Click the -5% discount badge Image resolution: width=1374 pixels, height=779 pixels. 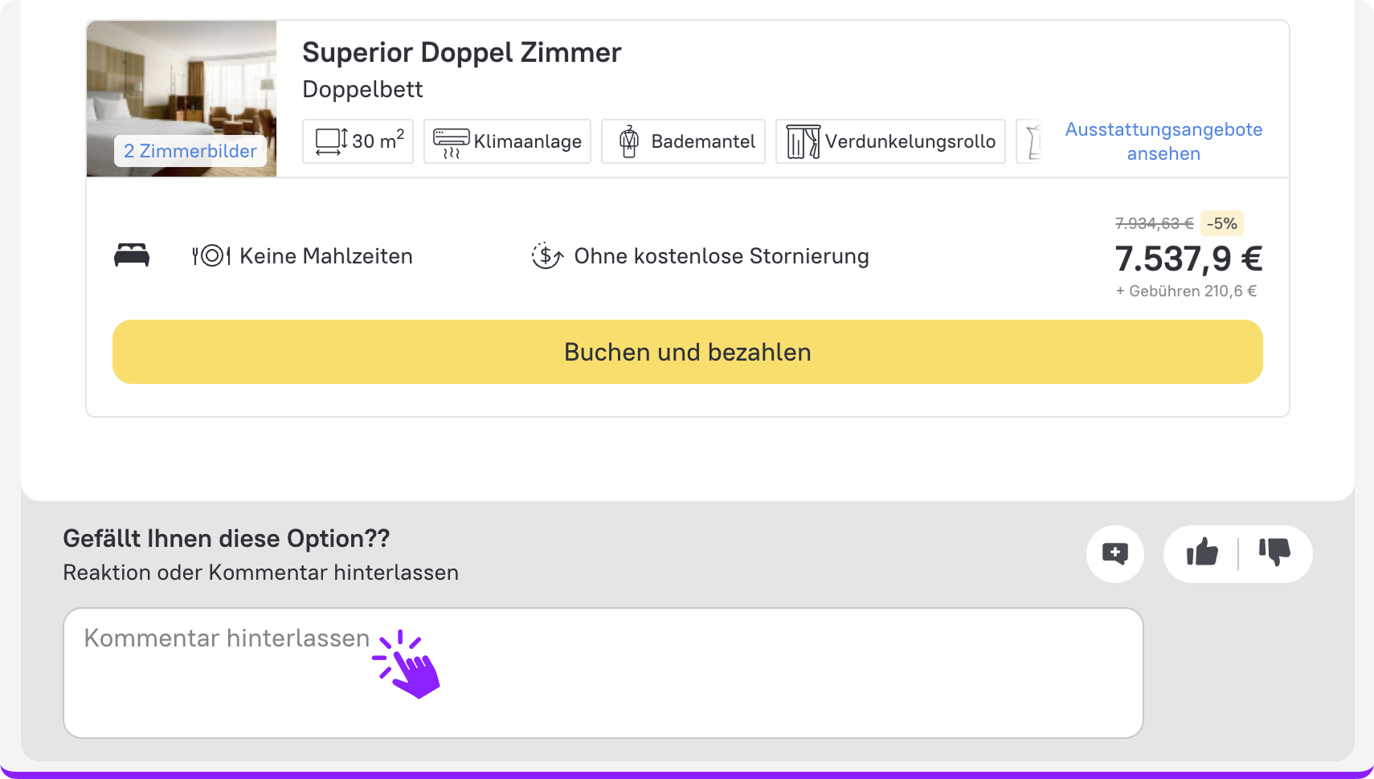(x=1221, y=223)
